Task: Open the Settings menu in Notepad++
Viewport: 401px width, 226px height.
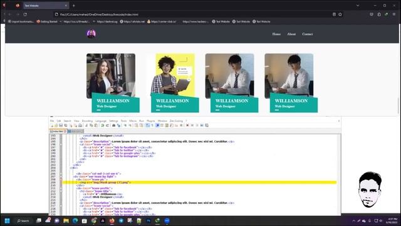Action: (x=113, y=121)
